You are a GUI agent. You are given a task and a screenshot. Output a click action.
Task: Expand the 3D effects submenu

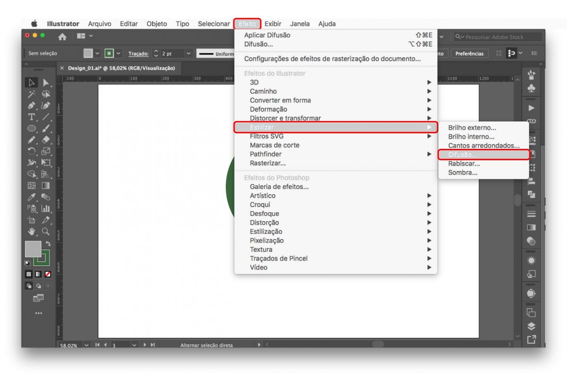point(336,82)
